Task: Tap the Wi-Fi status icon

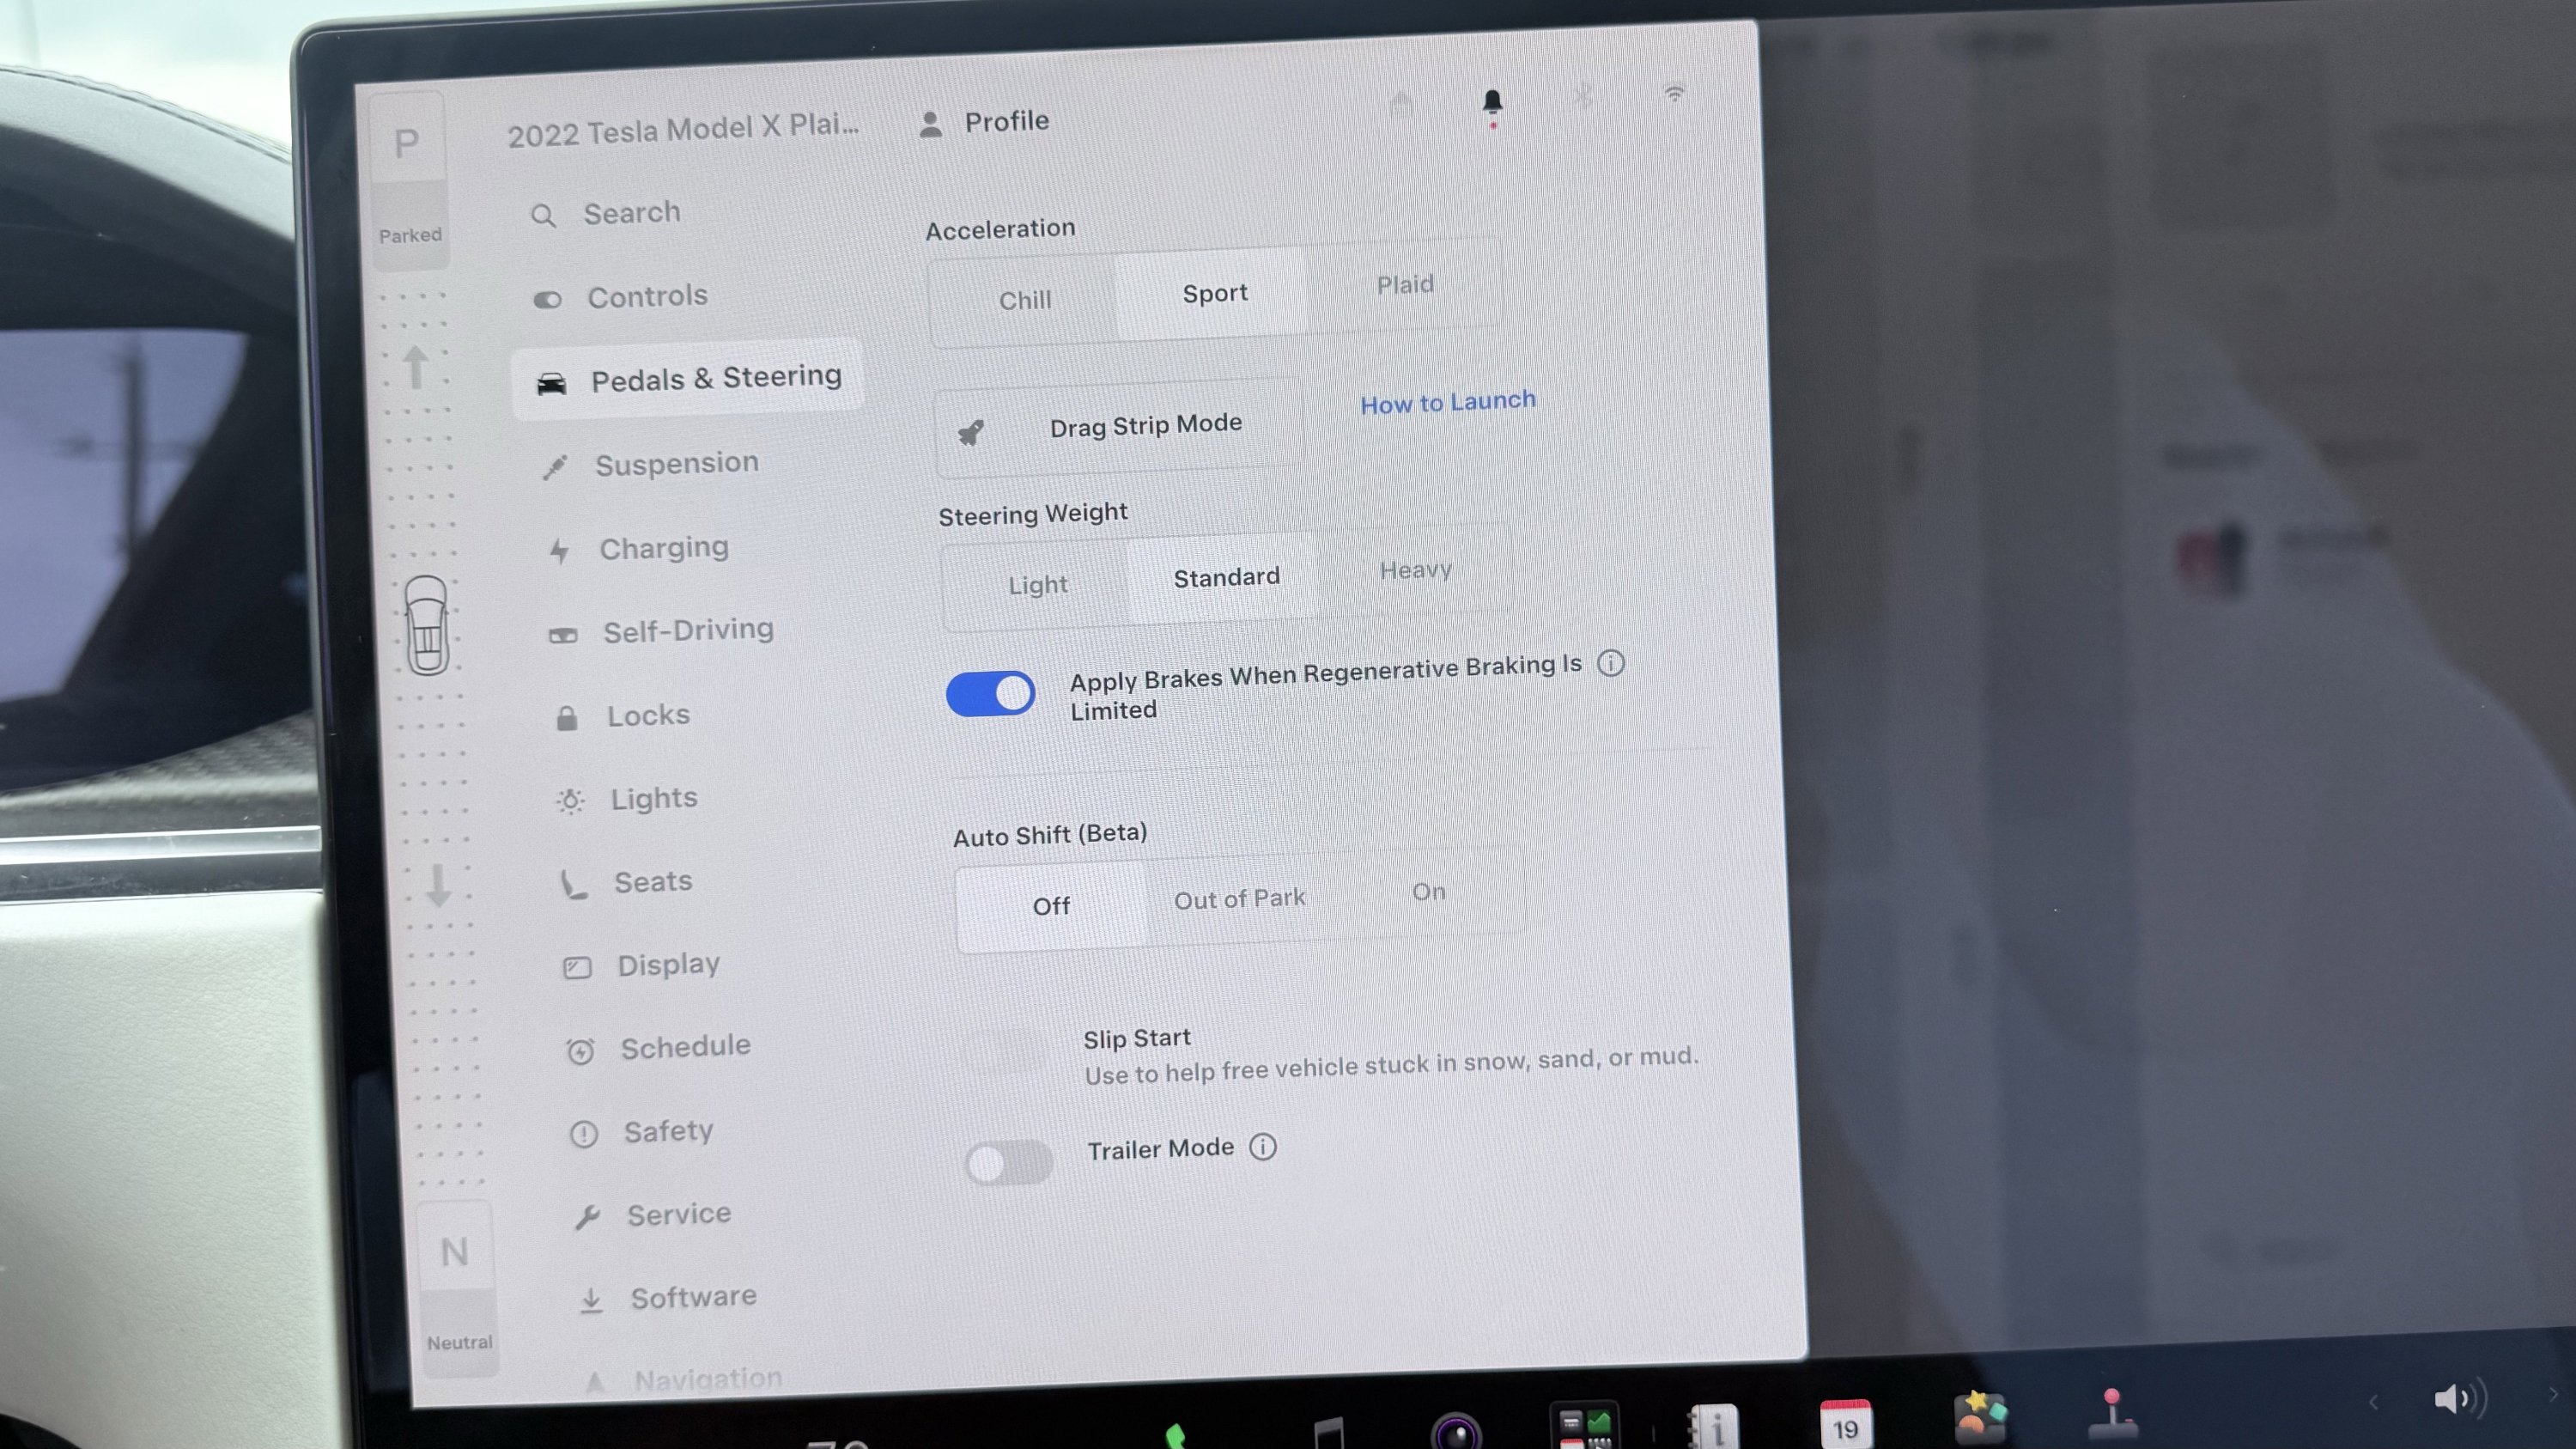Action: click(x=1674, y=93)
